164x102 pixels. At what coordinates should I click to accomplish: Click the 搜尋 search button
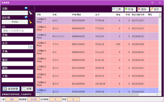27,89
